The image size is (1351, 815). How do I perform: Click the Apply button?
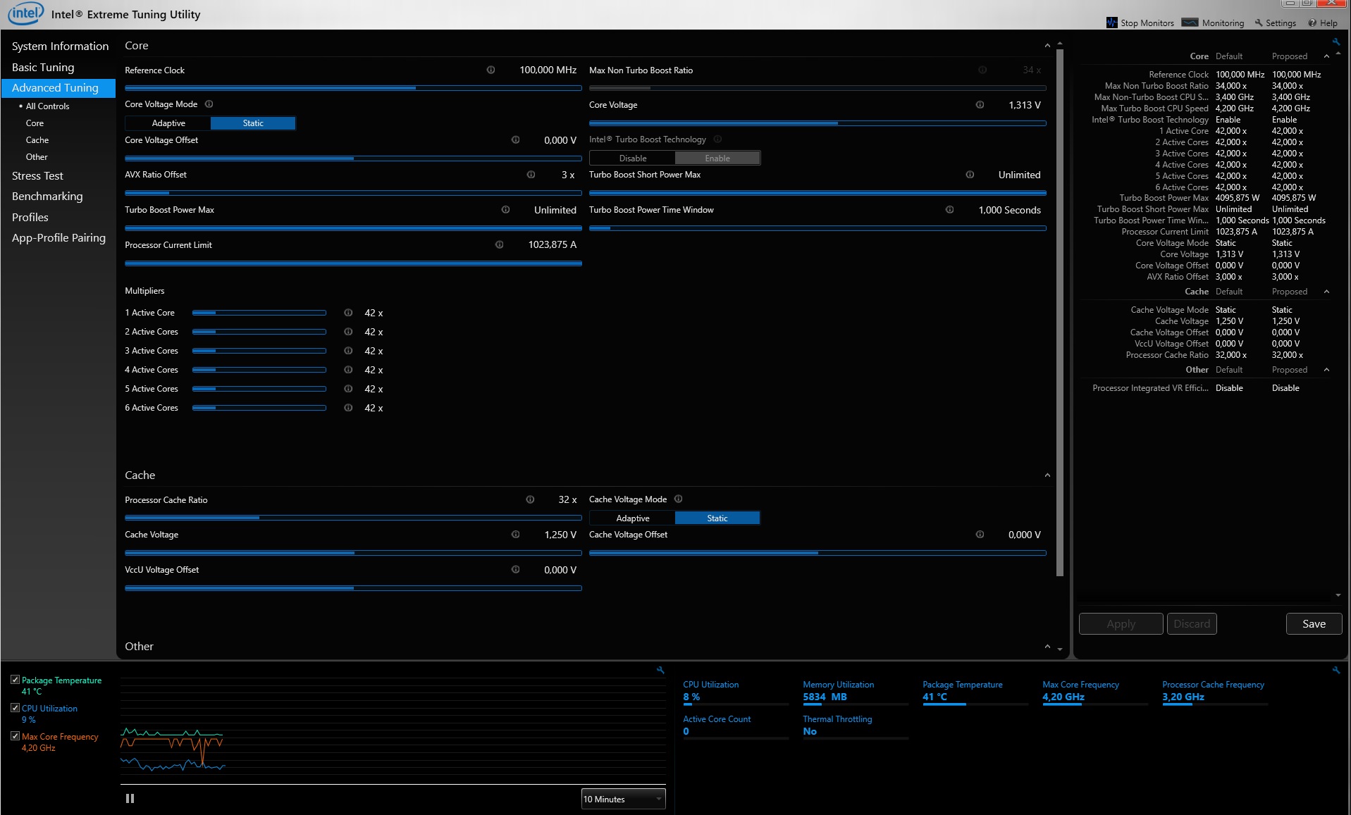click(1121, 624)
